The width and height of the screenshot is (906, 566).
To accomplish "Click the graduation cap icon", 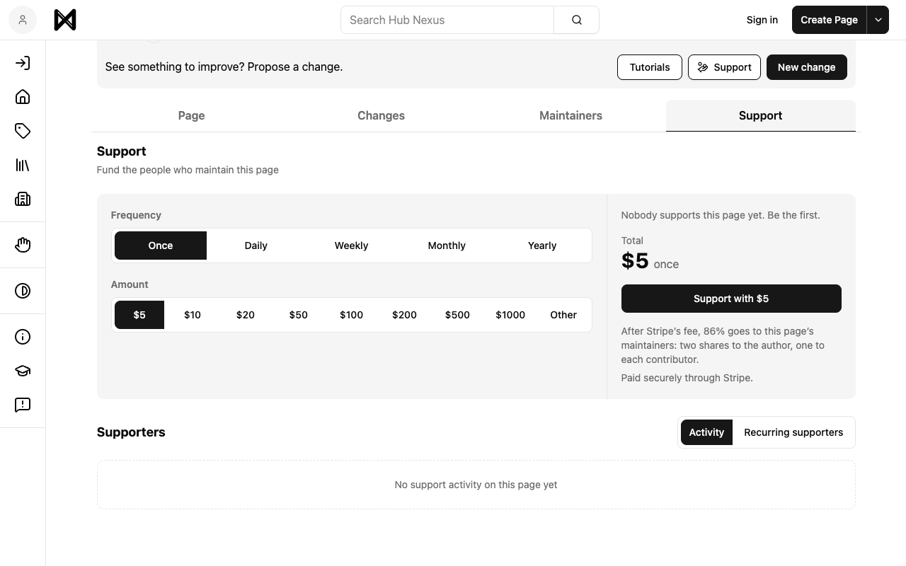I will coord(23,371).
